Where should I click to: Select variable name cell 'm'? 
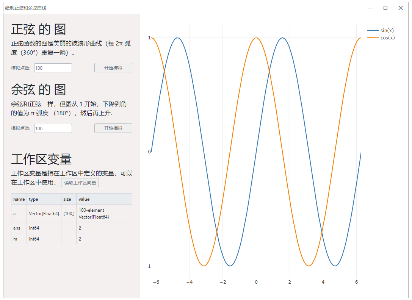point(19,239)
